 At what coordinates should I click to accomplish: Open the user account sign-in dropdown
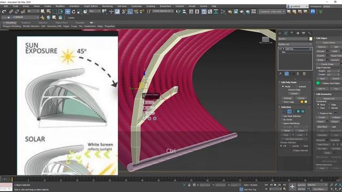tap(298, 6)
